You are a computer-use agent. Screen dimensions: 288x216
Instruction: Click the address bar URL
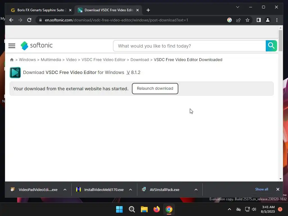tap(116, 20)
